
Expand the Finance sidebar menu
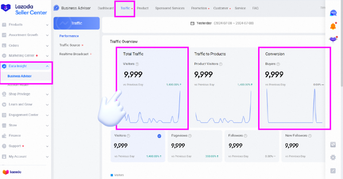[26, 136]
